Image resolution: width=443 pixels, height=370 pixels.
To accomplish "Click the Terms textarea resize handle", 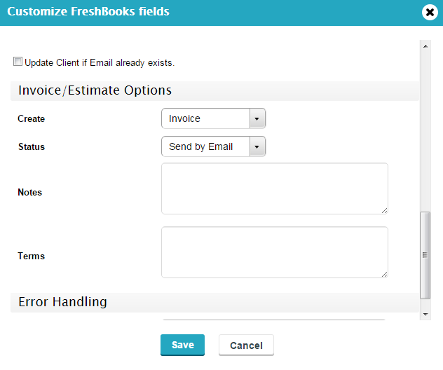I will tap(384, 274).
